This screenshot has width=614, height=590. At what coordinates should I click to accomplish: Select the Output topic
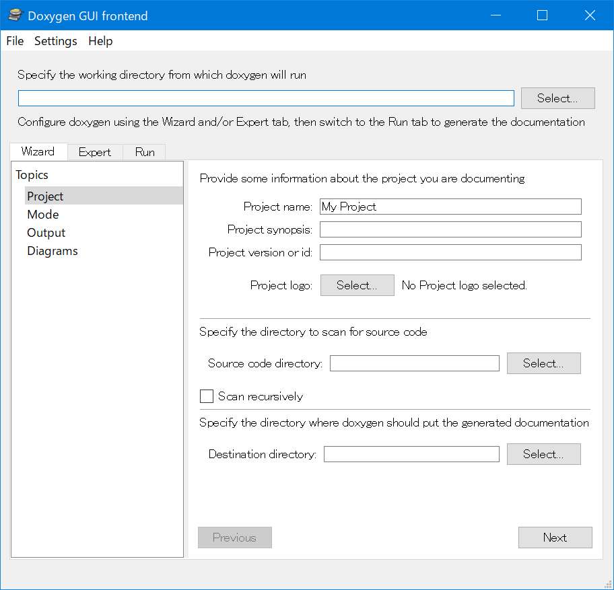(x=46, y=232)
